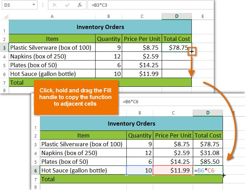The image size is (245, 190).
Task: Click $78.75 total cell in lower sheet
Action: [x=208, y=144]
